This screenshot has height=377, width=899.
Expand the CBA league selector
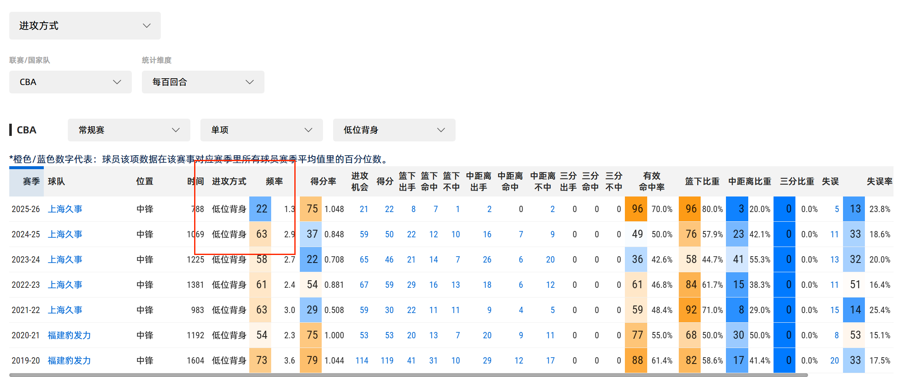click(x=70, y=82)
